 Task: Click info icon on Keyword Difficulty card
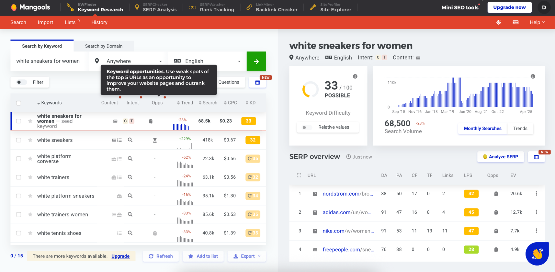(x=355, y=76)
